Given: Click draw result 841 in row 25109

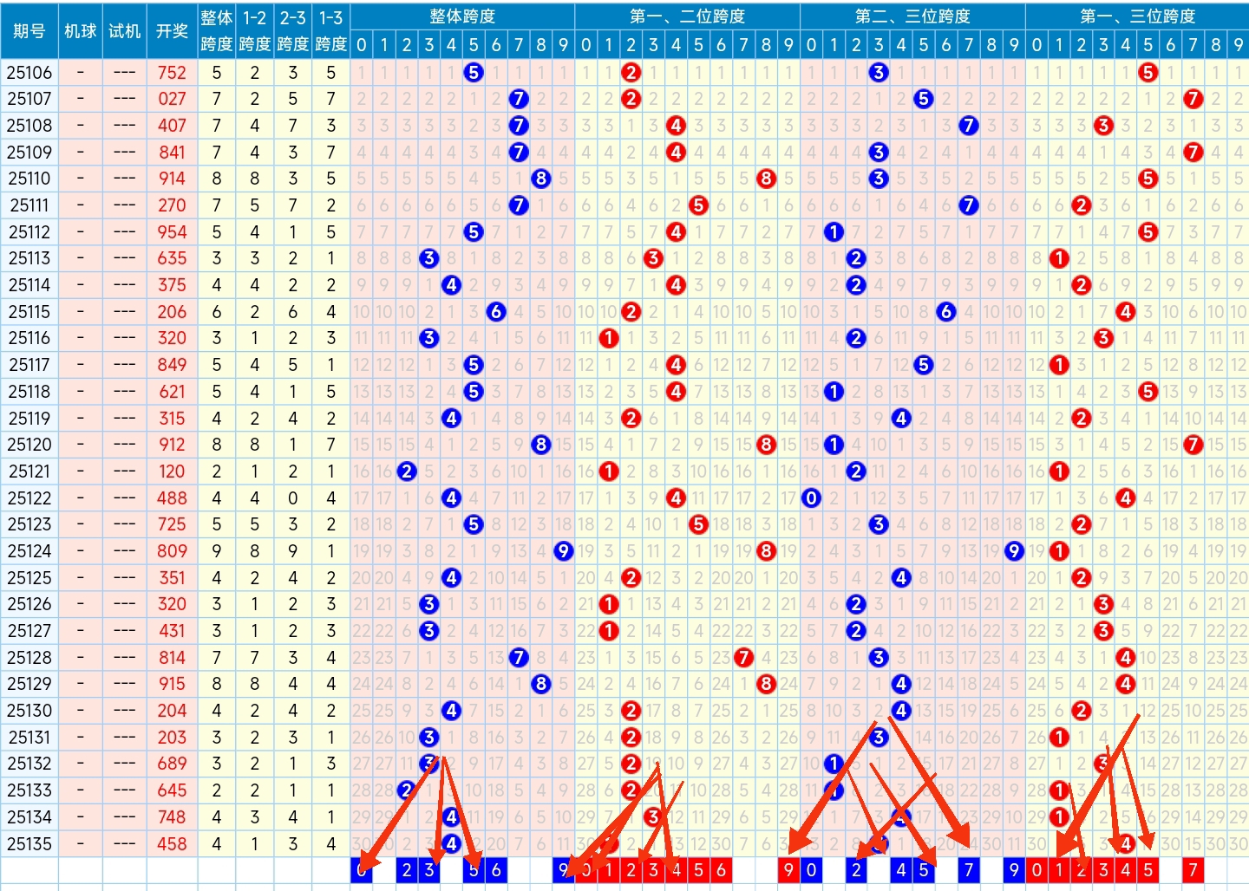Looking at the screenshot, I should coord(172,153).
